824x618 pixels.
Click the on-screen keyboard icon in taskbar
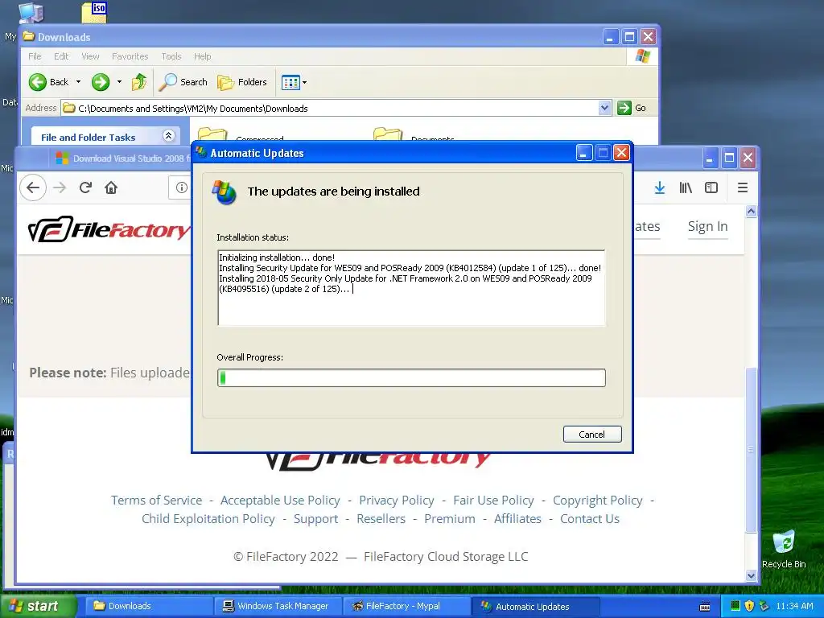tap(705, 607)
